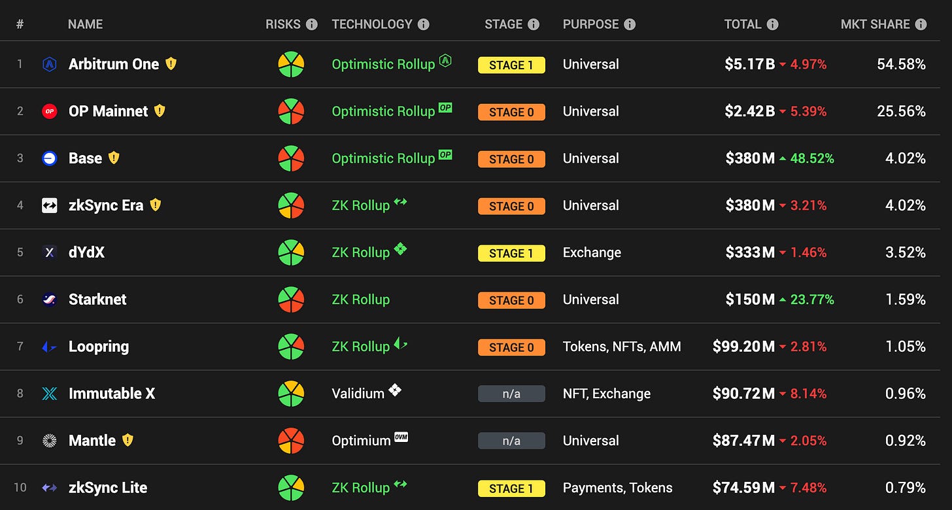Image resolution: width=952 pixels, height=510 pixels.
Task: Click the Starknet logo icon
Action: tap(50, 299)
